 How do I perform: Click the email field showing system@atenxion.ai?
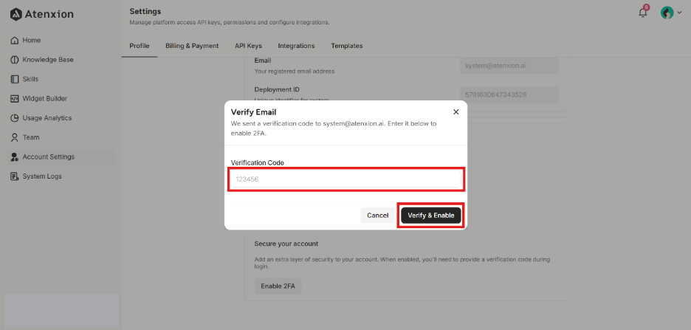coord(509,66)
